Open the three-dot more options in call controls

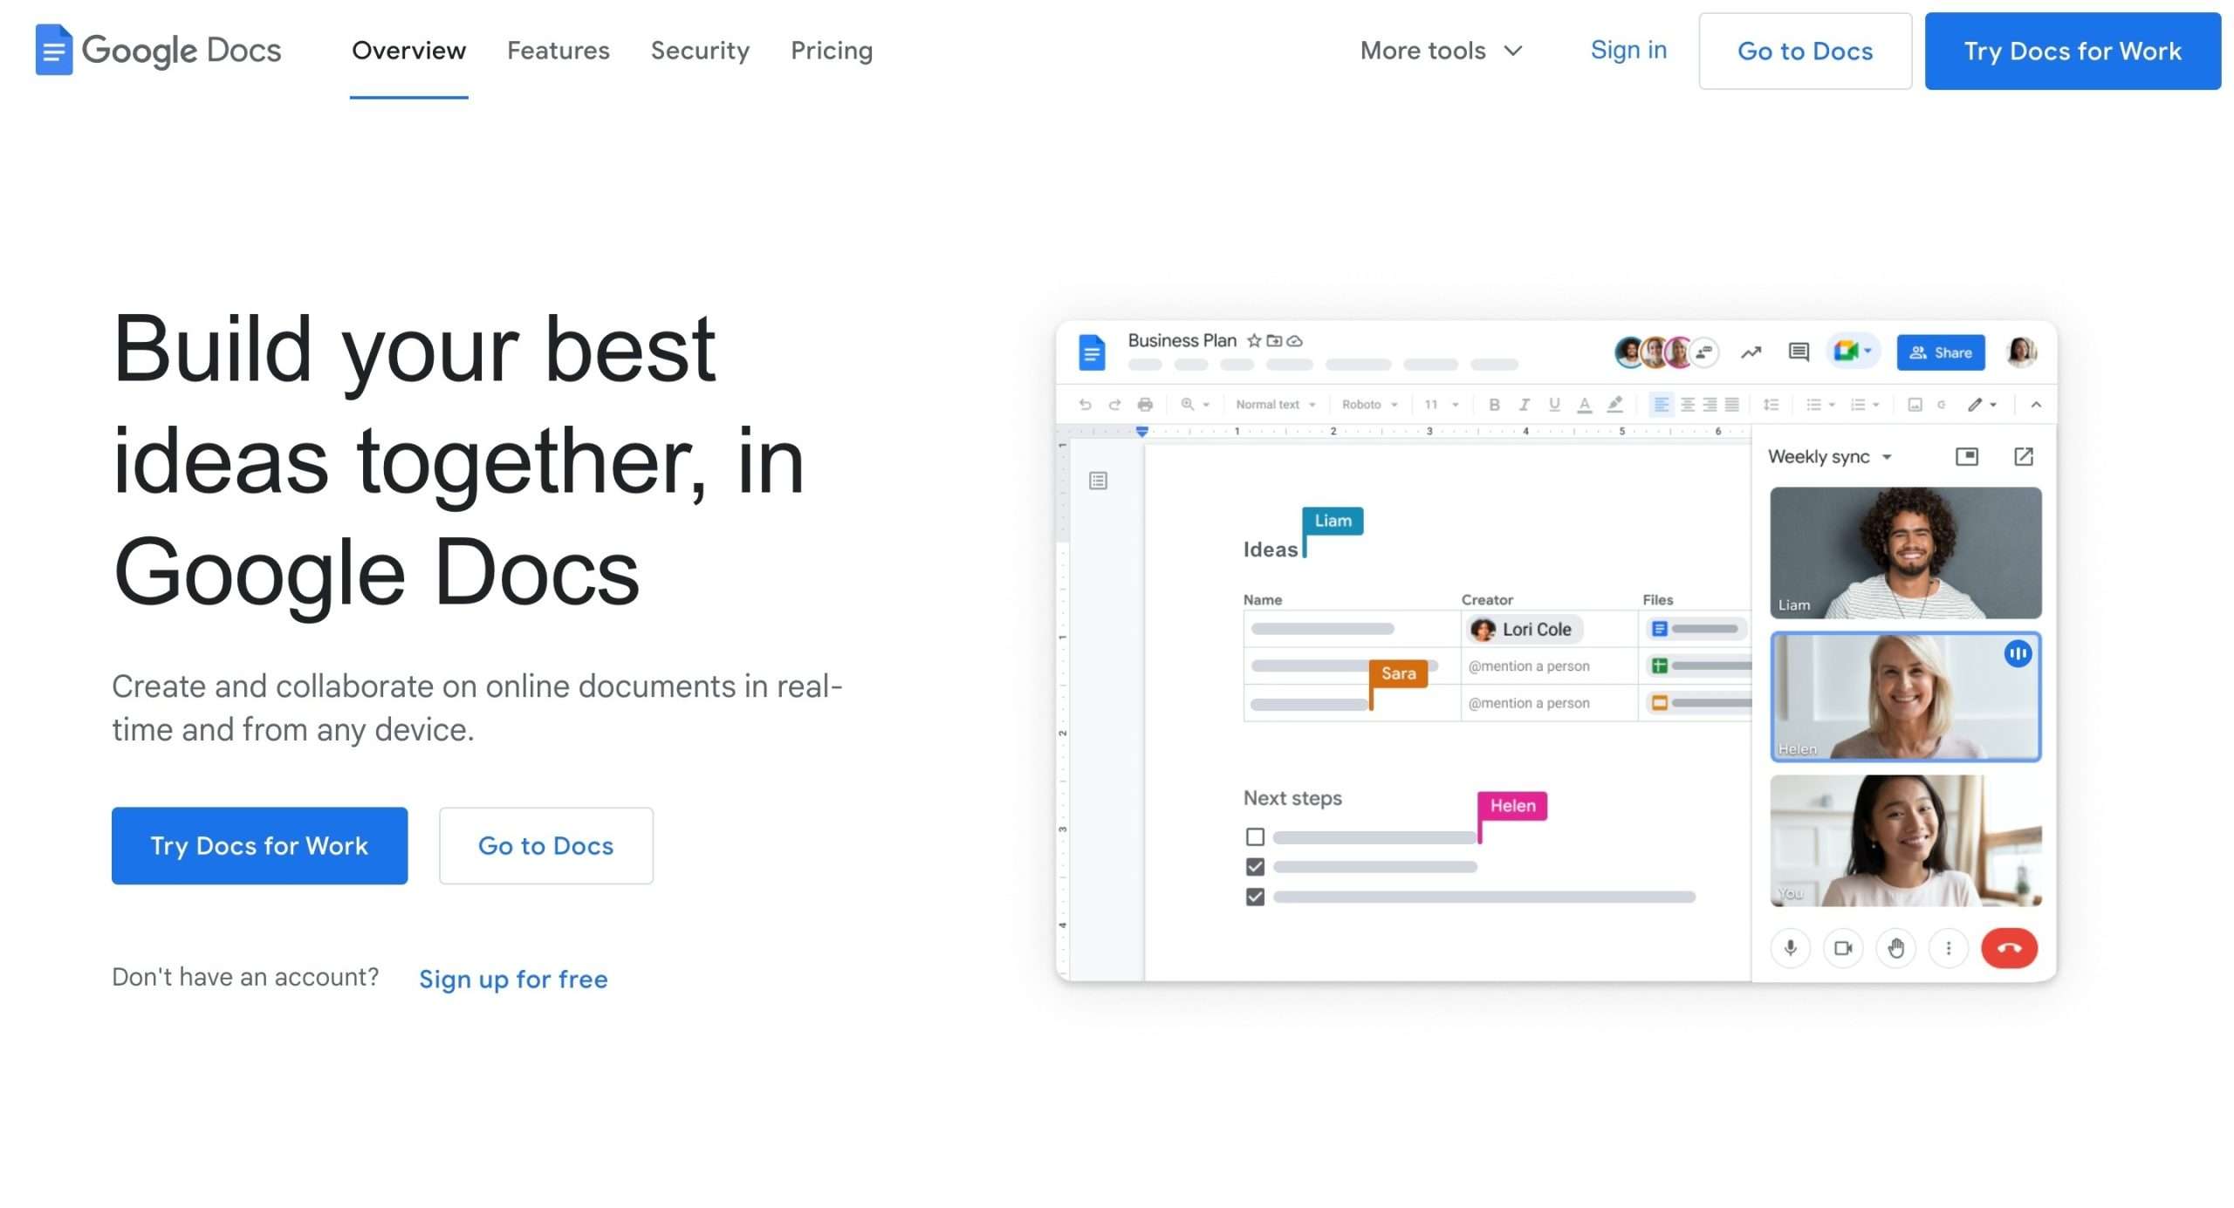1948,948
